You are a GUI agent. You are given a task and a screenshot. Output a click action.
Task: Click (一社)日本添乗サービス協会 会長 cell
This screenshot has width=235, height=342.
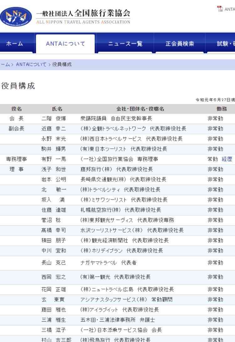click(x=121, y=330)
